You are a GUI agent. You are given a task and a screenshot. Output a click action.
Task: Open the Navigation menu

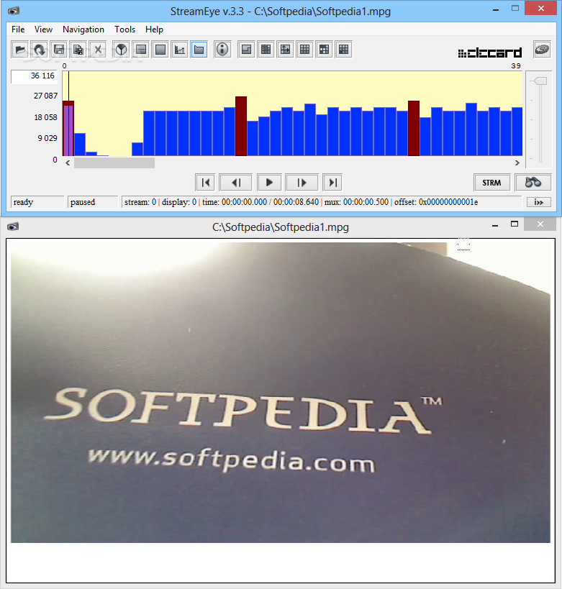83,29
